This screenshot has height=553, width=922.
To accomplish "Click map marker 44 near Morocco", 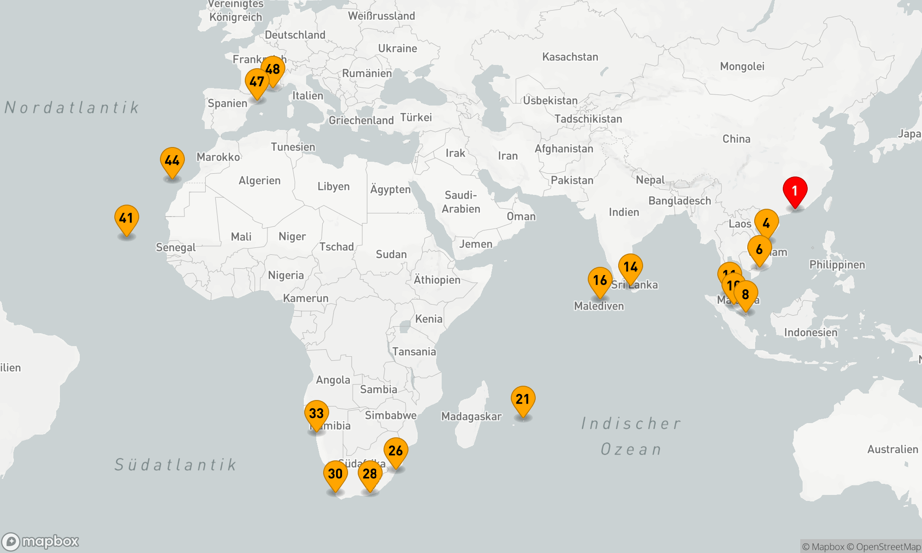I will (x=172, y=160).
